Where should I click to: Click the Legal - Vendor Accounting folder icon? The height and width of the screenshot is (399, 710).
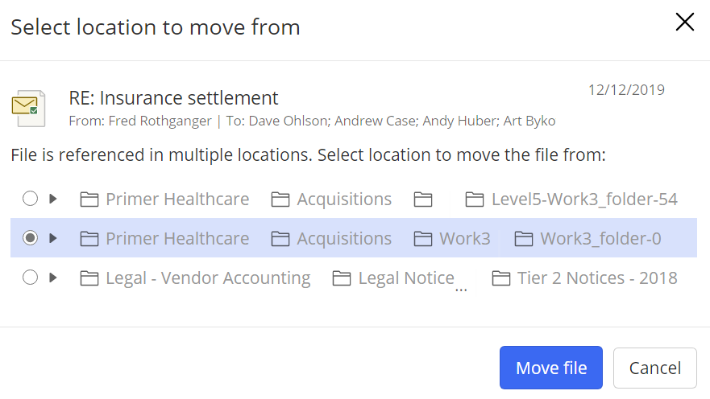click(89, 278)
